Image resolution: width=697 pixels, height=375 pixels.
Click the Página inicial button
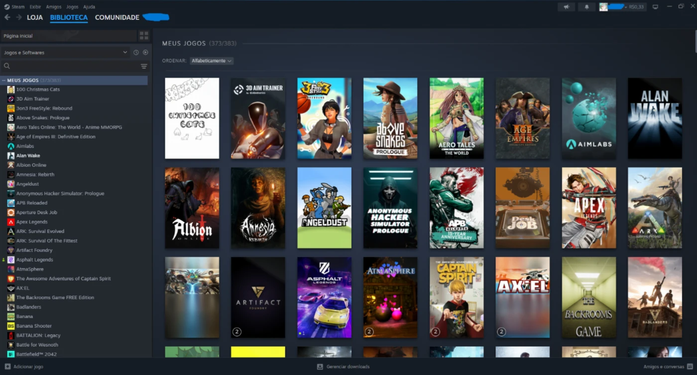[68, 36]
